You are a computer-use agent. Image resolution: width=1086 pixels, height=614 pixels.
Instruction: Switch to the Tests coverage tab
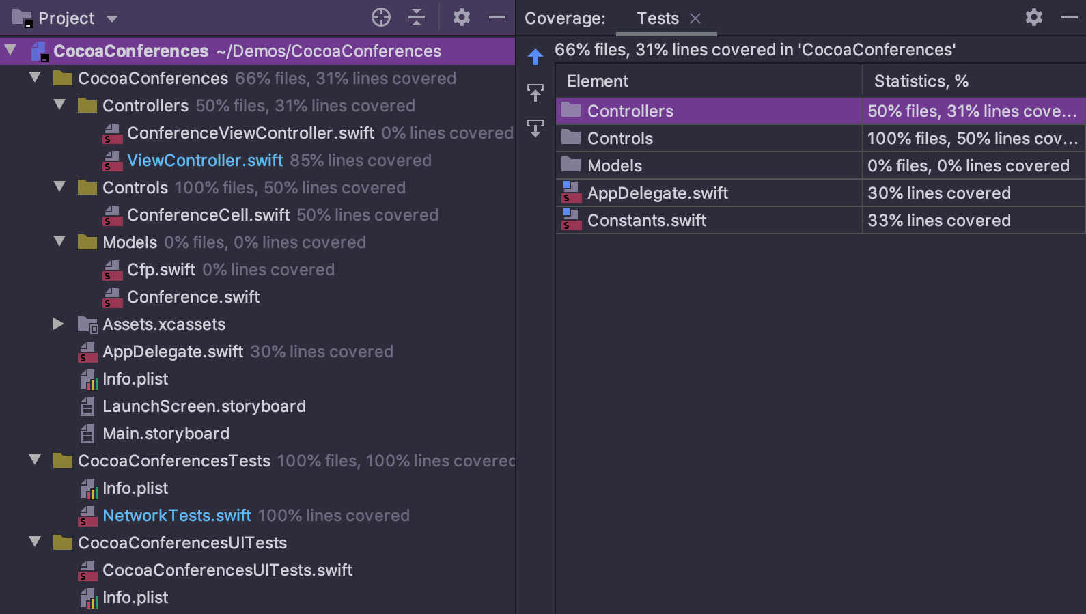[658, 18]
